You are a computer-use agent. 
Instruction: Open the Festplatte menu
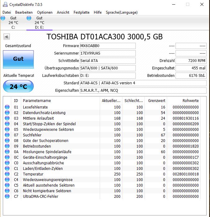(82, 12)
